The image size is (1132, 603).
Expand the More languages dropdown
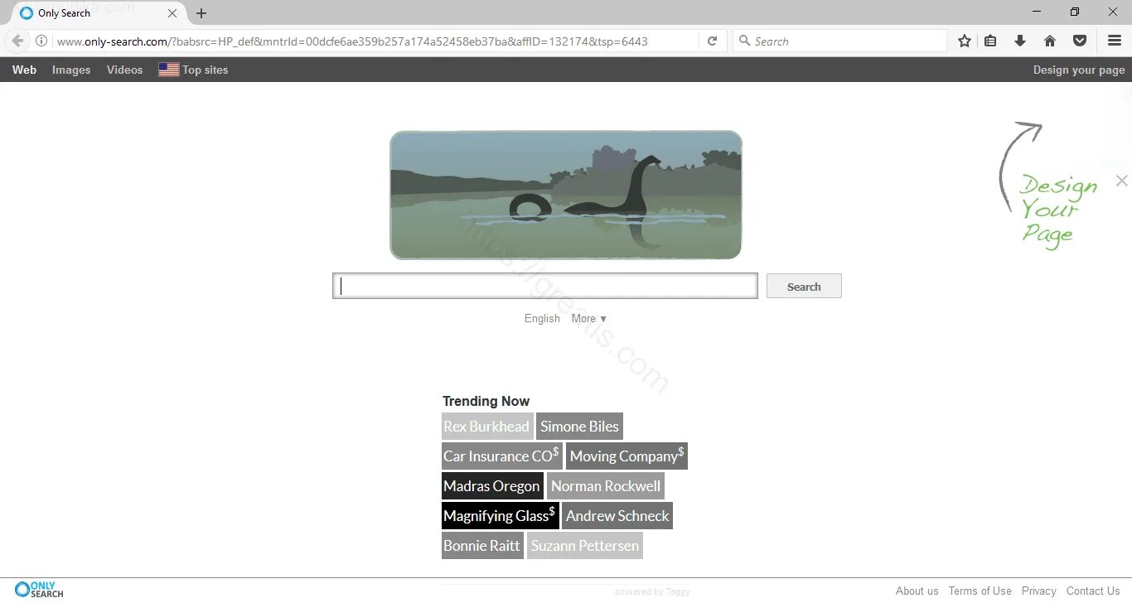point(588,318)
